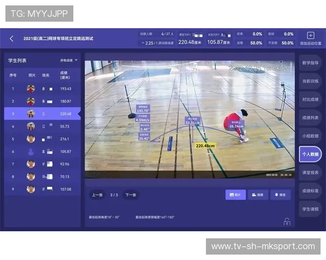
Task: Select the 对比成绩 side tab
Action: pyautogui.click(x=310, y=99)
